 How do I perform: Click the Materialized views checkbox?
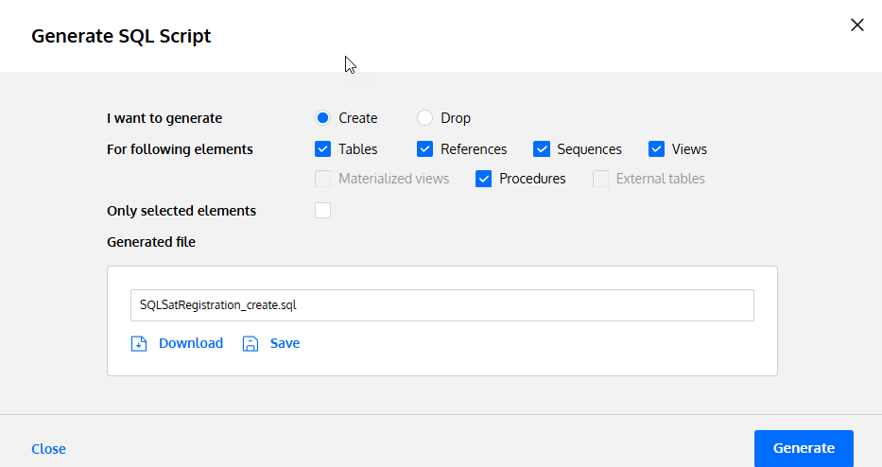click(x=322, y=179)
